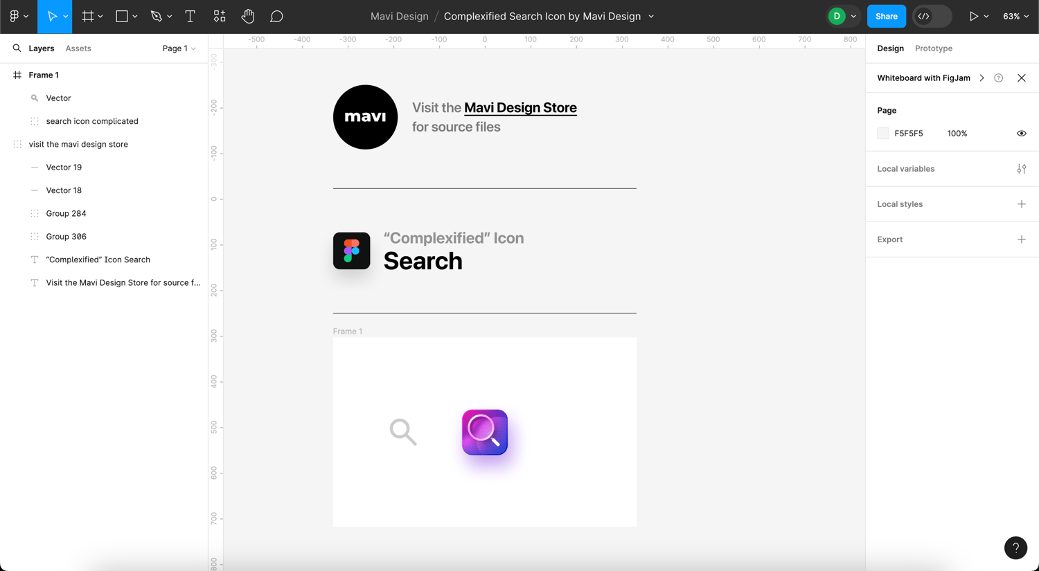Click the Share button
Screen dimensions: 1039x571
pos(887,16)
